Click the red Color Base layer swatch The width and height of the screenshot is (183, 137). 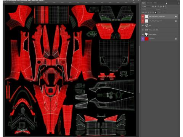(147, 39)
